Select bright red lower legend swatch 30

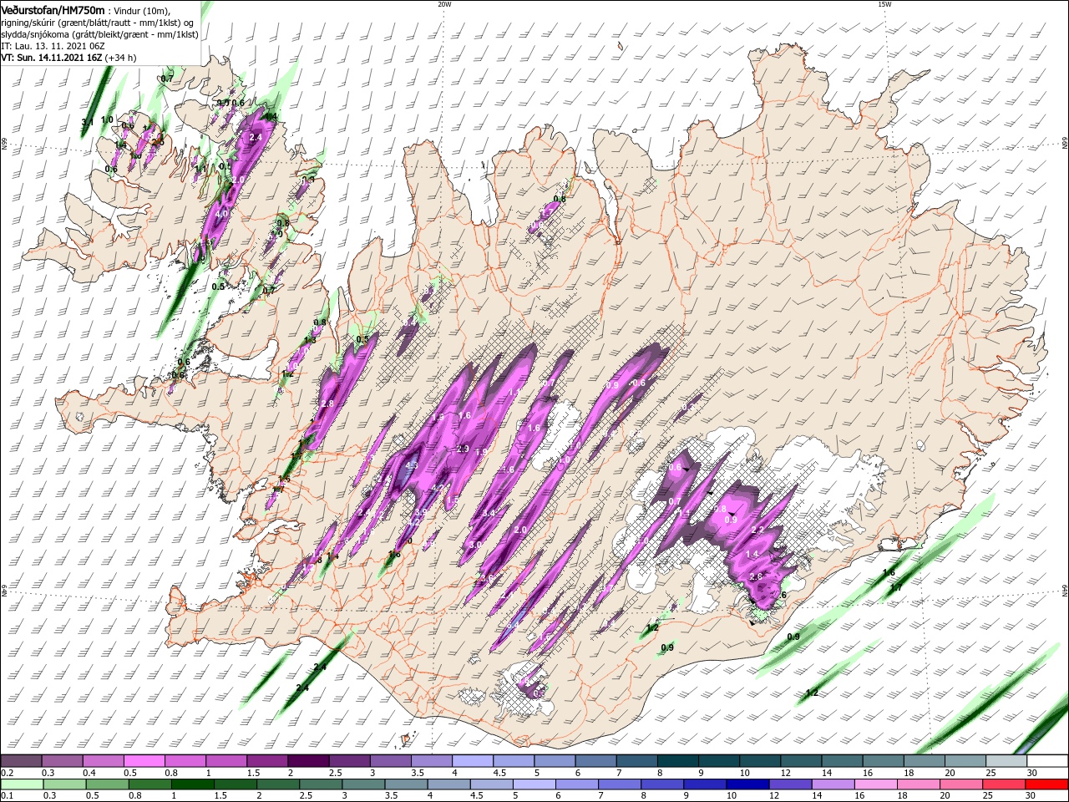pyautogui.click(x=1046, y=784)
